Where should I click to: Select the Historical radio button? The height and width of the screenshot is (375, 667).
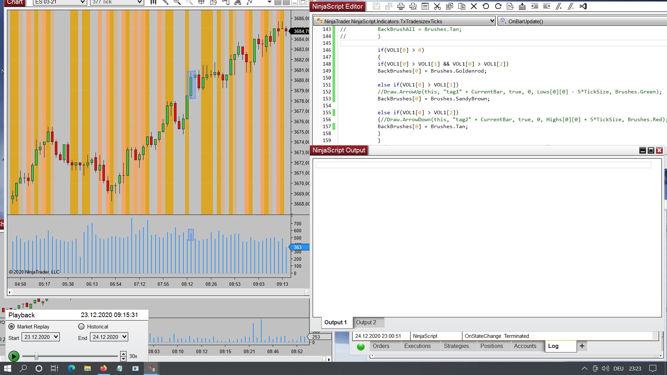click(x=81, y=326)
